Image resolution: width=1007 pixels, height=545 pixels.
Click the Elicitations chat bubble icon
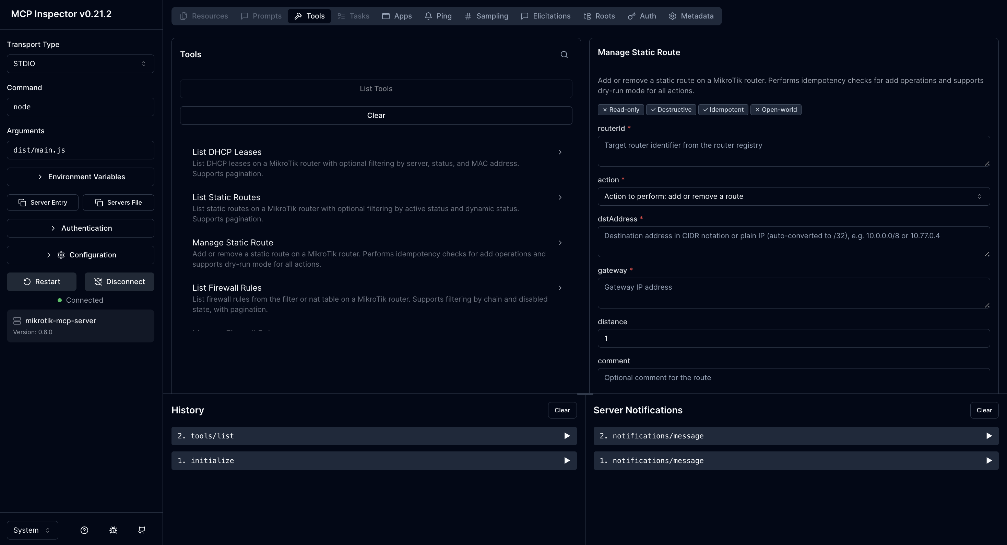(x=525, y=16)
